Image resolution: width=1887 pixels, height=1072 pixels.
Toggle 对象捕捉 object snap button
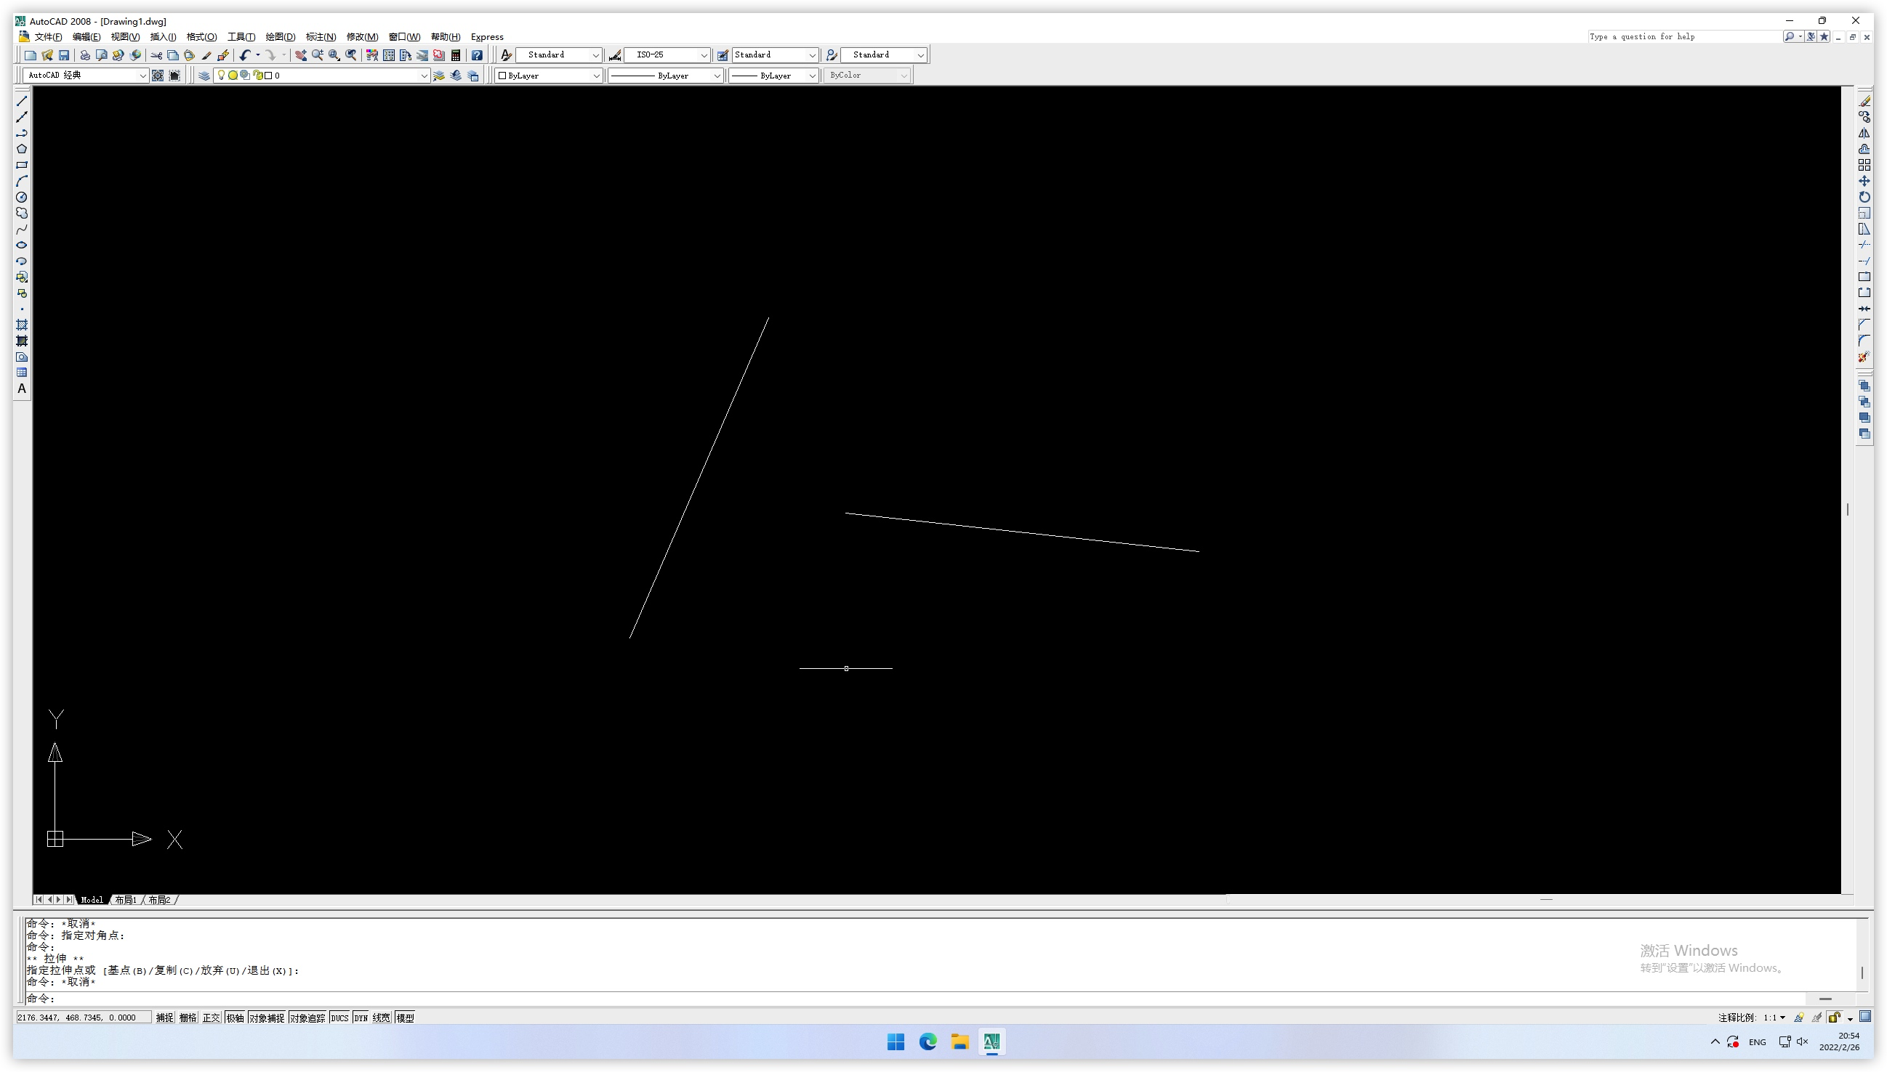(x=266, y=1018)
